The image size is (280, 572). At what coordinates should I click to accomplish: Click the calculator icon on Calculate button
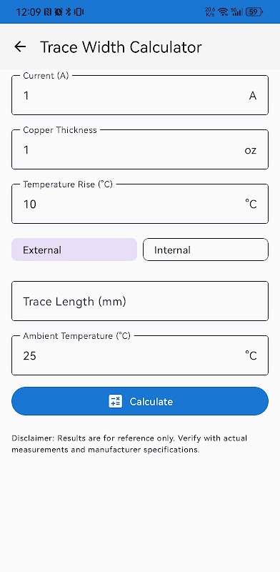[x=116, y=401]
